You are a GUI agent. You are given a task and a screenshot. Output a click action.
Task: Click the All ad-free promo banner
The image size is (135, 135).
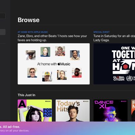[x=67, y=128]
